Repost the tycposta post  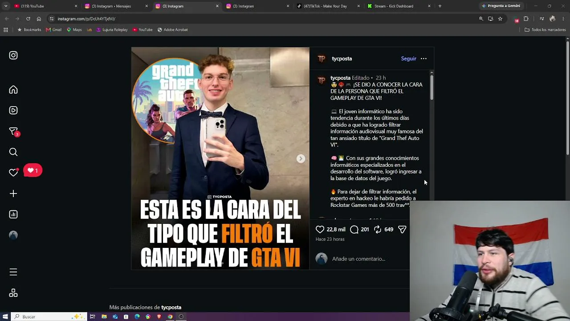coord(377,229)
